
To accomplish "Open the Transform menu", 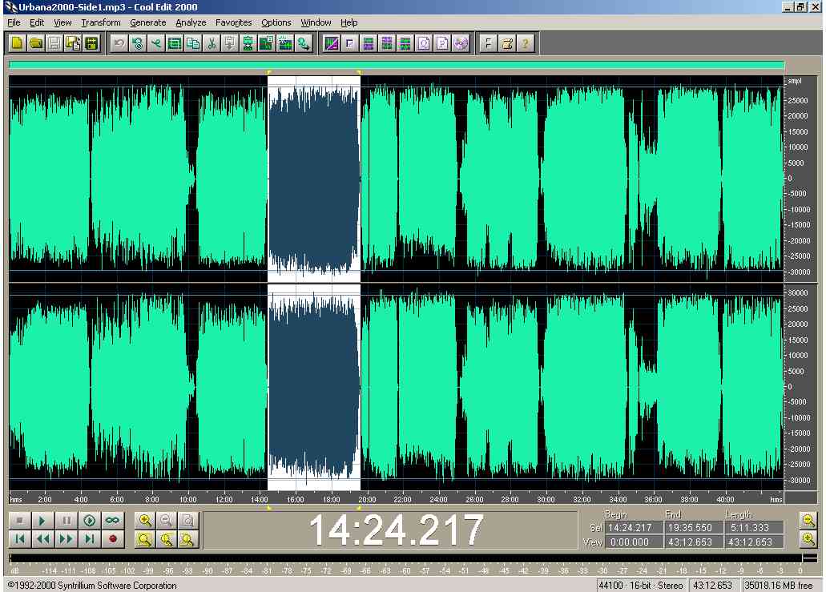I will [x=100, y=22].
